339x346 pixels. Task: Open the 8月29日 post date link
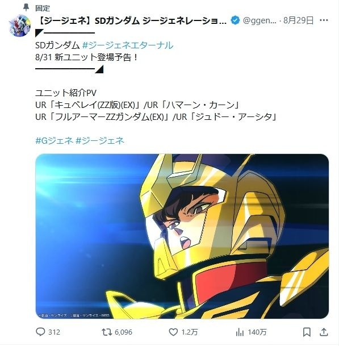point(299,20)
